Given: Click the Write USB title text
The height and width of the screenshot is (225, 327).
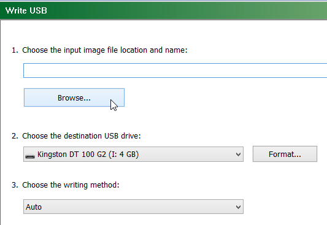Looking at the screenshot, I should coord(26,10).
